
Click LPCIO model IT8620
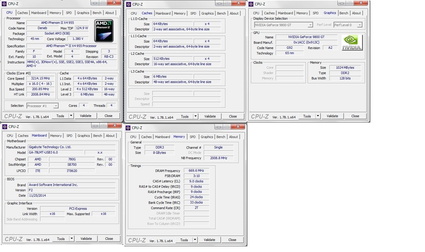[x=72, y=171]
